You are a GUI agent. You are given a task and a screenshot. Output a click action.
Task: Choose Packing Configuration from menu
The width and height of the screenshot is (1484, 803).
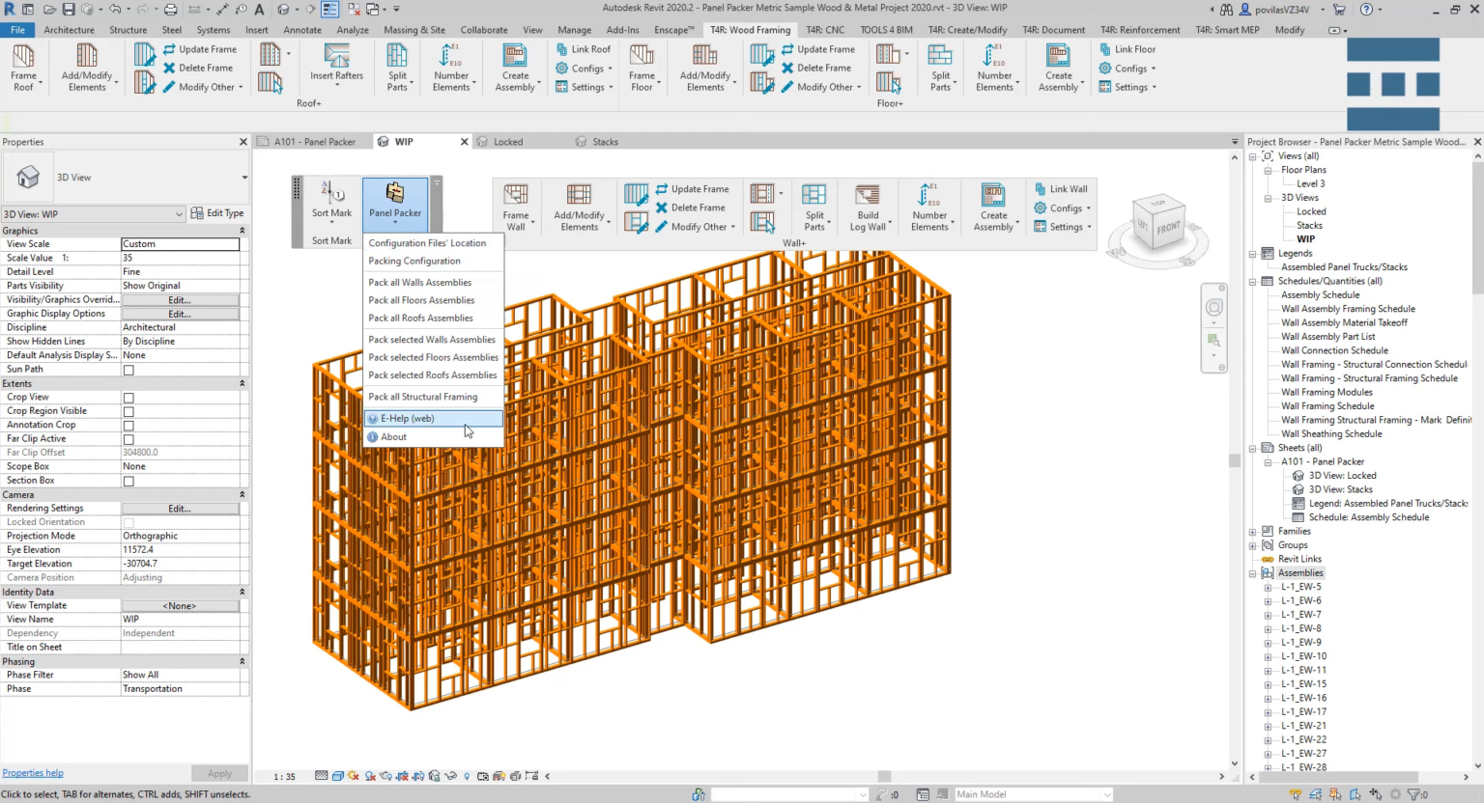(x=433, y=262)
